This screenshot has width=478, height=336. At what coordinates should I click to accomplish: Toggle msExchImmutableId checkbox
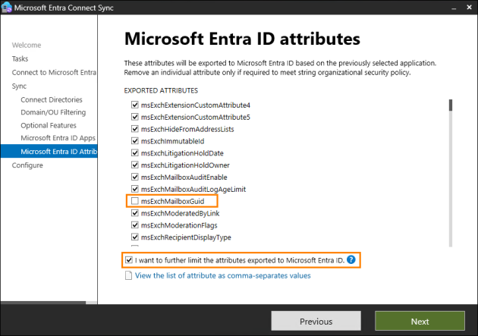(x=135, y=141)
